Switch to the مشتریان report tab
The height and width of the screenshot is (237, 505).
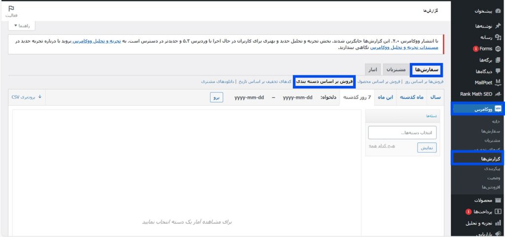396,69
